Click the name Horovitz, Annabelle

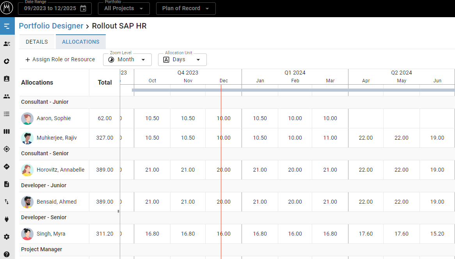(60, 170)
